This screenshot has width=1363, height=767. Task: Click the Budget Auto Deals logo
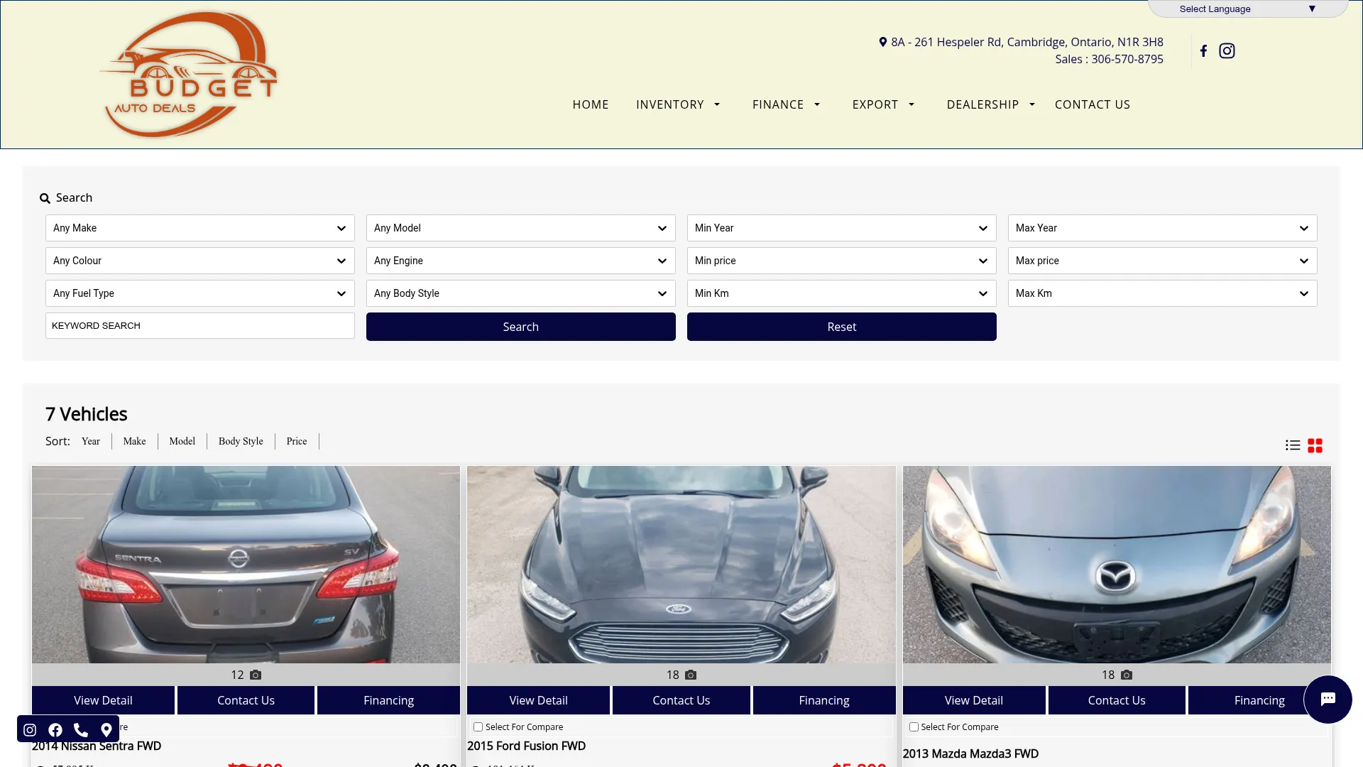point(189,75)
